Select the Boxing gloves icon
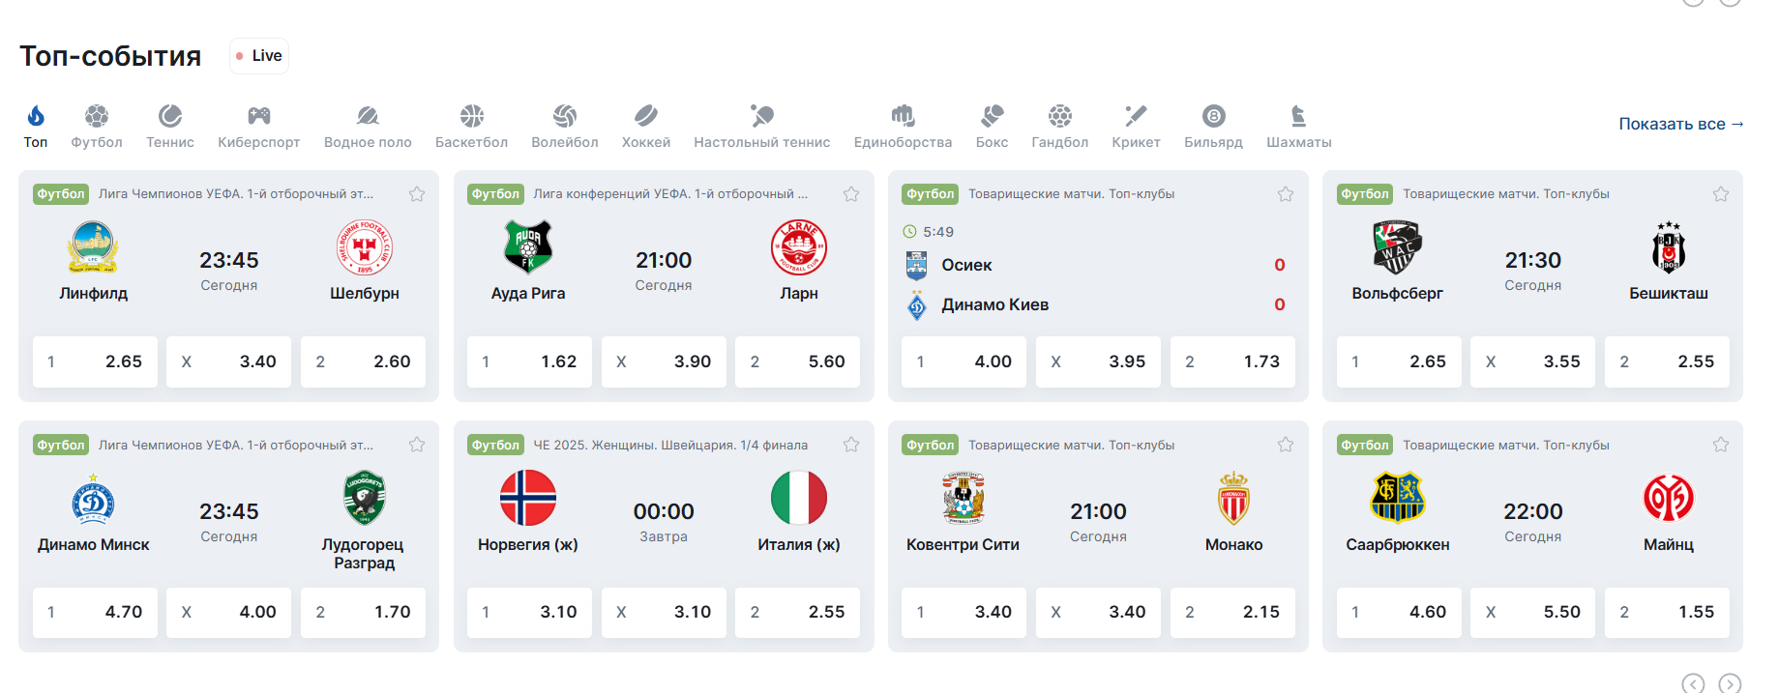 (992, 117)
